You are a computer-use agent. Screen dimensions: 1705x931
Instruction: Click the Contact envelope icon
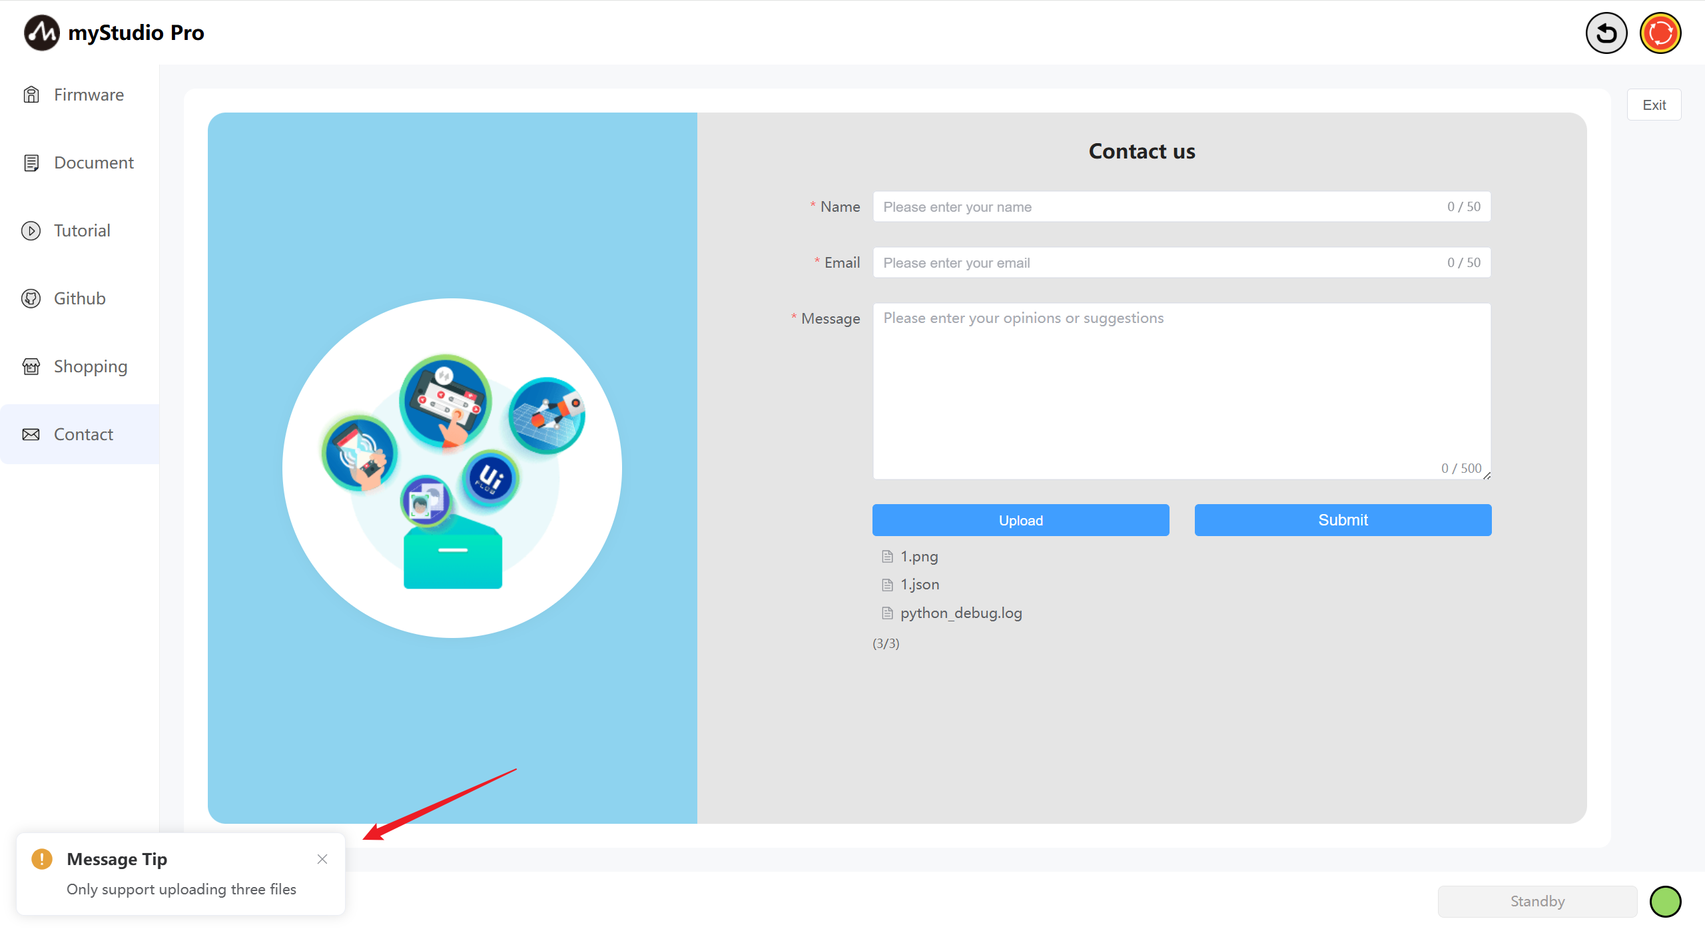click(31, 434)
